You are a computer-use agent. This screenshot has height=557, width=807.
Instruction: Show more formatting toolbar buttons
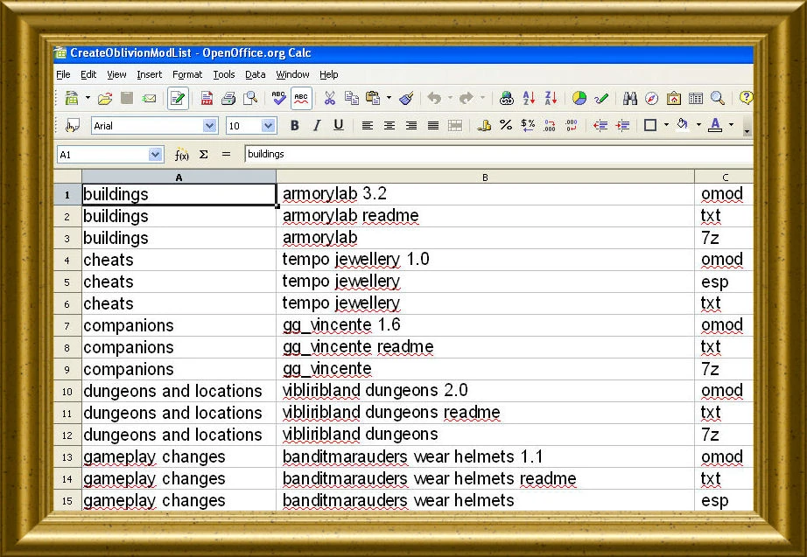[x=747, y=132]
